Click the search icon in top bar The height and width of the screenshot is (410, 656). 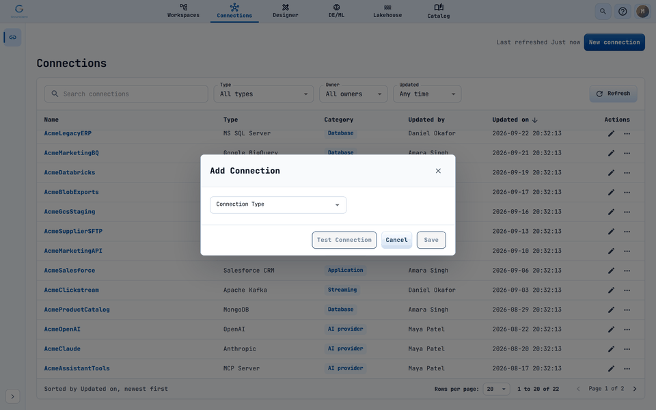click(603, 12)
